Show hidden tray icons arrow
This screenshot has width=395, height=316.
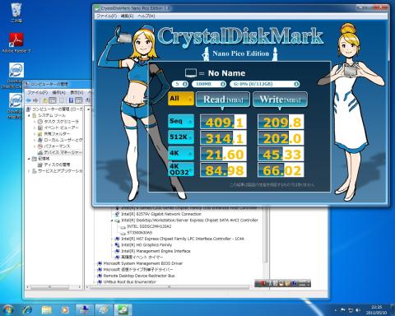(x=336, y=310)
